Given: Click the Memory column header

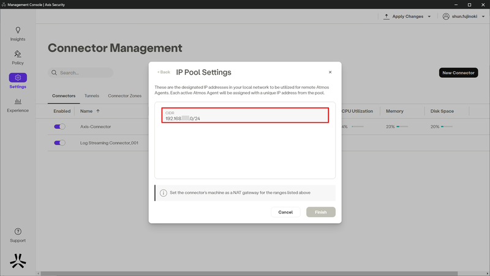Looking at the screenshot, I should click(x=394, y=111).
